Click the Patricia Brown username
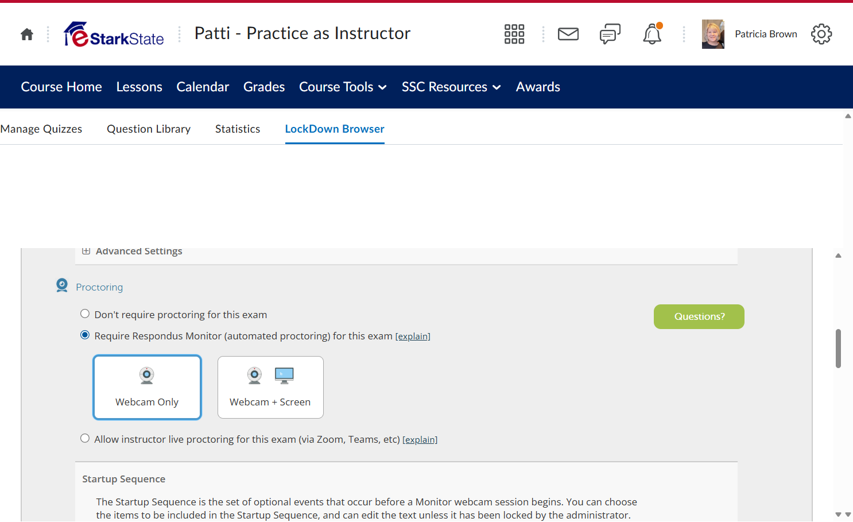Screen dimensions: 853x522 point(766,34)
